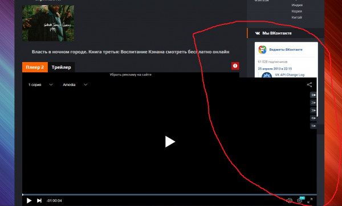Click the video progress bar
This screenshot has width=342, height=206.
(169, 195)
